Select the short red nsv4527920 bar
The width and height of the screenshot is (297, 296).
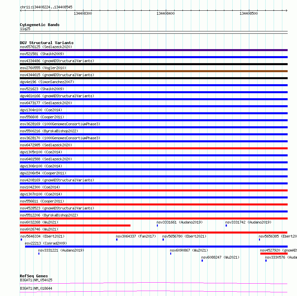pyautogui.click(x=274, y=254)
